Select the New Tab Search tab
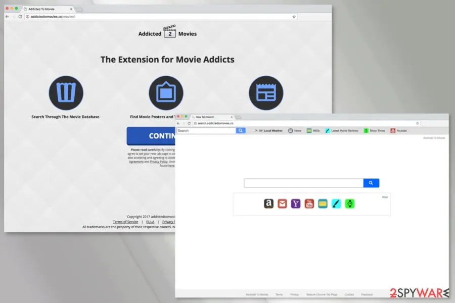 [x=212, y=117]
